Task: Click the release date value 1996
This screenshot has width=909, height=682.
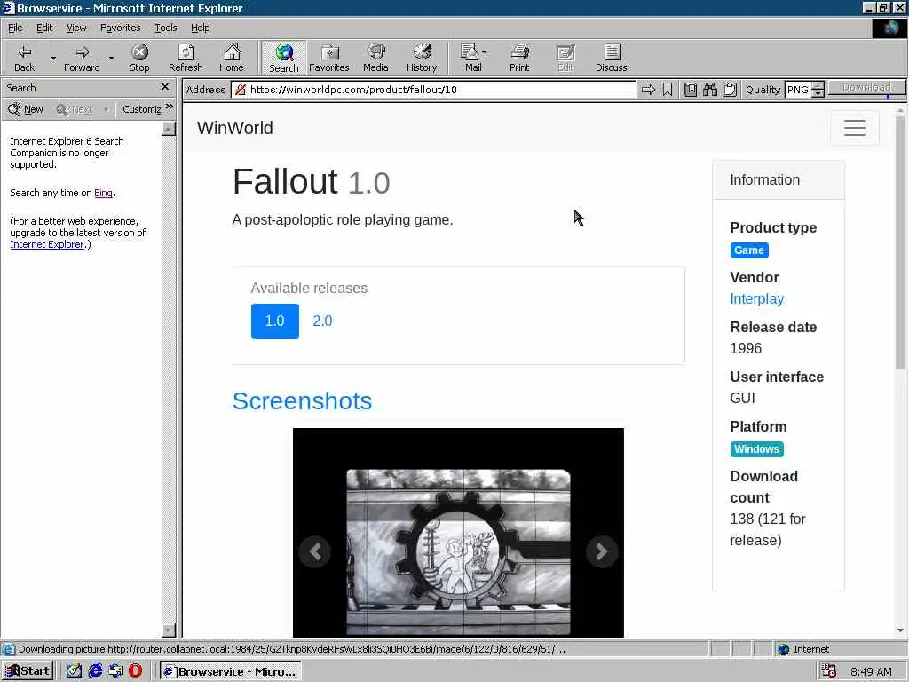Action: point(746,348)
